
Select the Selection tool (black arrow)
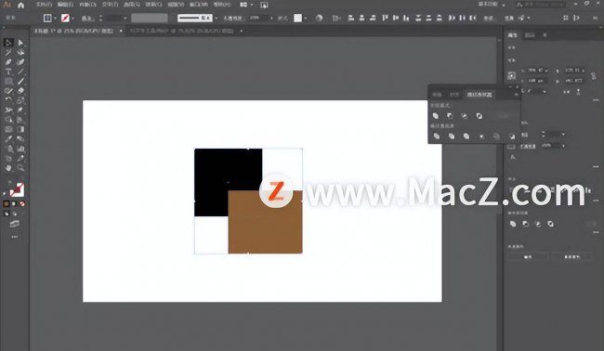click(x=8, y=43)
